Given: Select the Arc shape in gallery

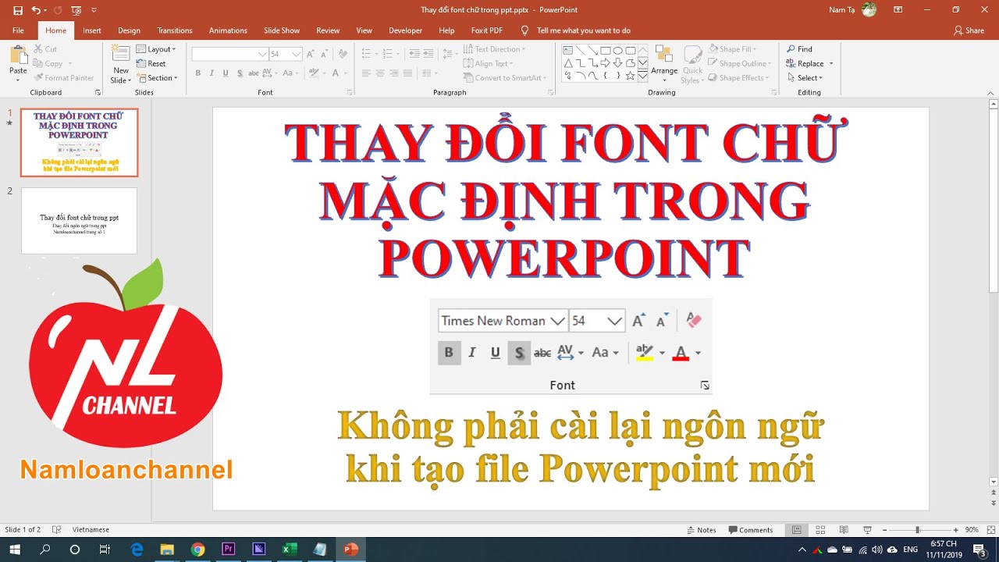Looking at the screenshot, I should coord(581,76).
